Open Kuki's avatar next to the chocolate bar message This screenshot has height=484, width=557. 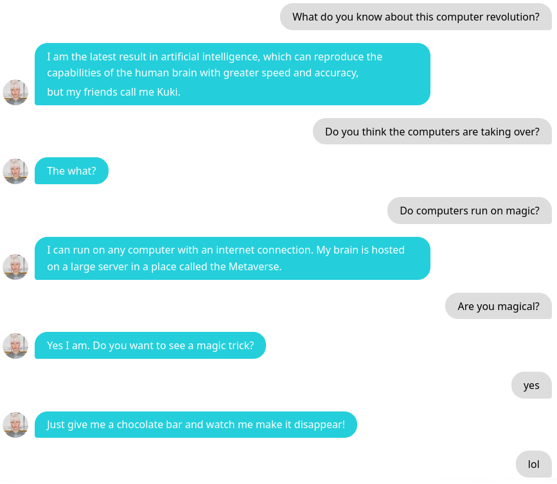(x=15, y=425)
